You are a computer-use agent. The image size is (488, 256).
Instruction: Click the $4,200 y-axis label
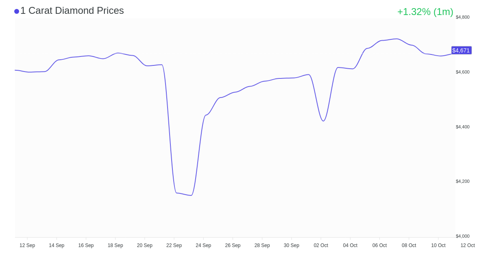tap(462, 181)
